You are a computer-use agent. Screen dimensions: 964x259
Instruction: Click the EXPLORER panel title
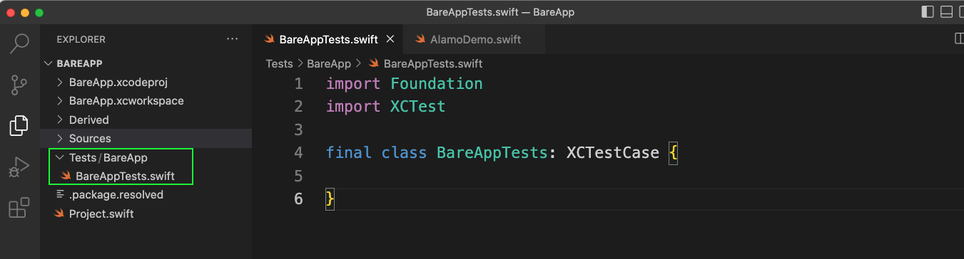(x=81, y=39)
